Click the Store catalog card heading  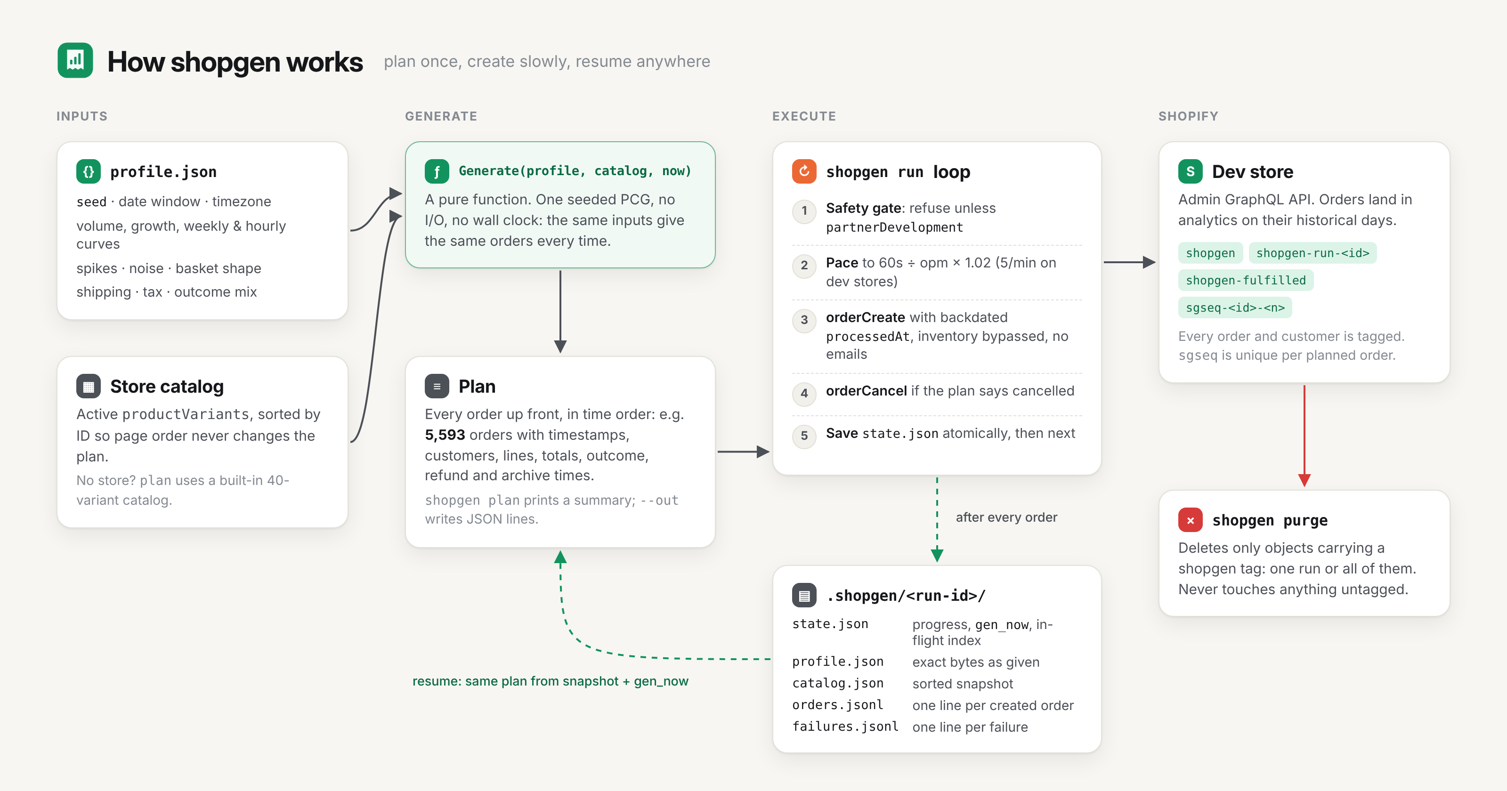(x=167, y=386)
